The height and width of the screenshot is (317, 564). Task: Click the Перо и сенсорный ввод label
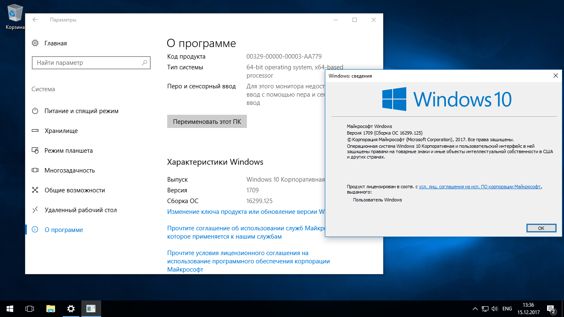(201, 86)
